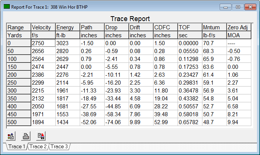Select the 300 yards row header
This screenshot has height=155, width=260.
(19, 91)
